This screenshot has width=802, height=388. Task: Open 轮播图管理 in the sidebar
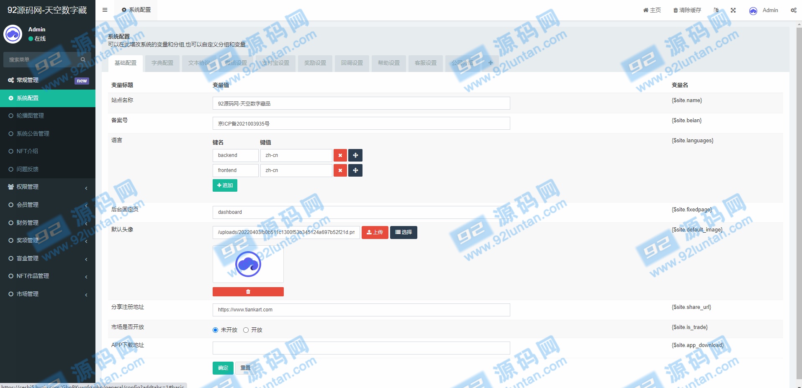(48, 116)
